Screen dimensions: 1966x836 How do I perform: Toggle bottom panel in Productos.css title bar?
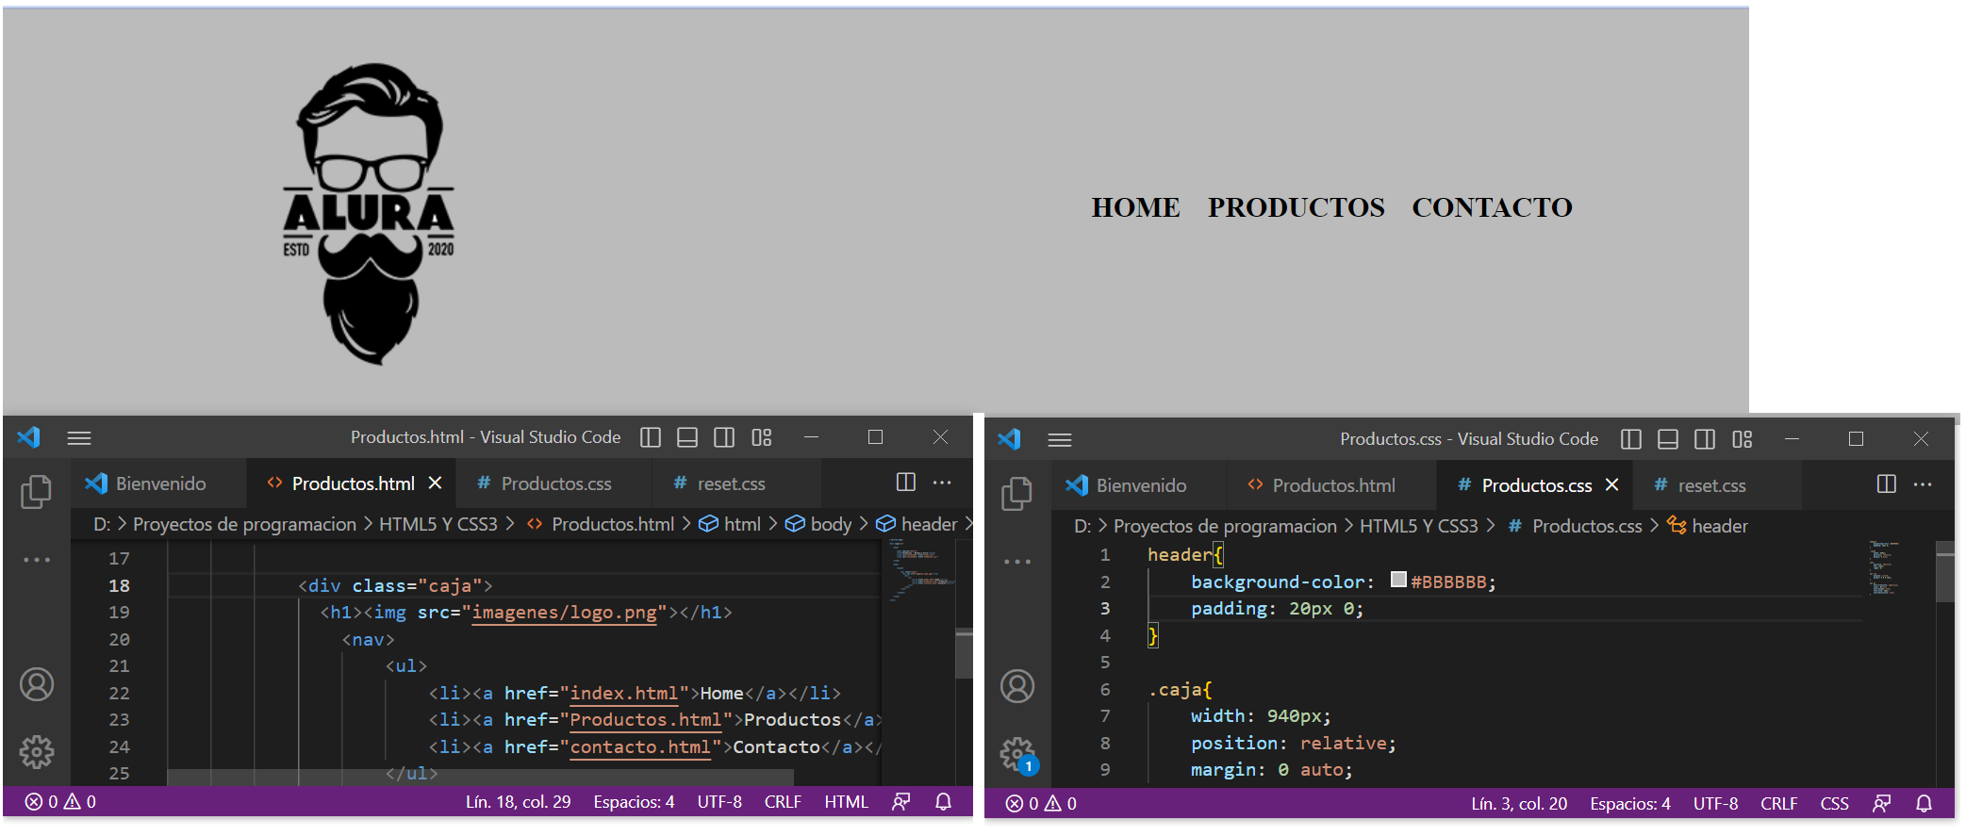click(x=1668, y=439)
